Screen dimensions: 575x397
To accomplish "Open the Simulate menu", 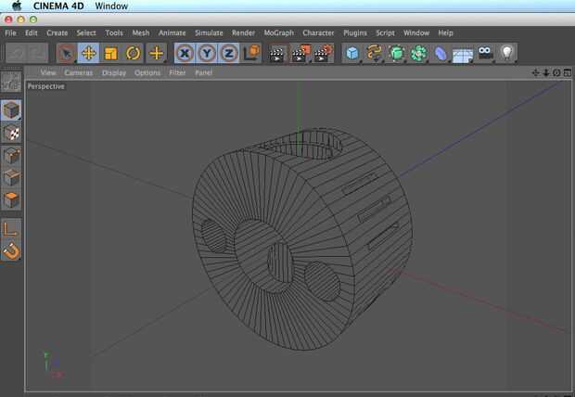I will coord(209,33).
